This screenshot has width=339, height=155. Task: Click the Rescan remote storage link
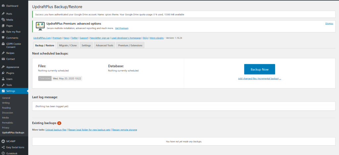point(124,130)
